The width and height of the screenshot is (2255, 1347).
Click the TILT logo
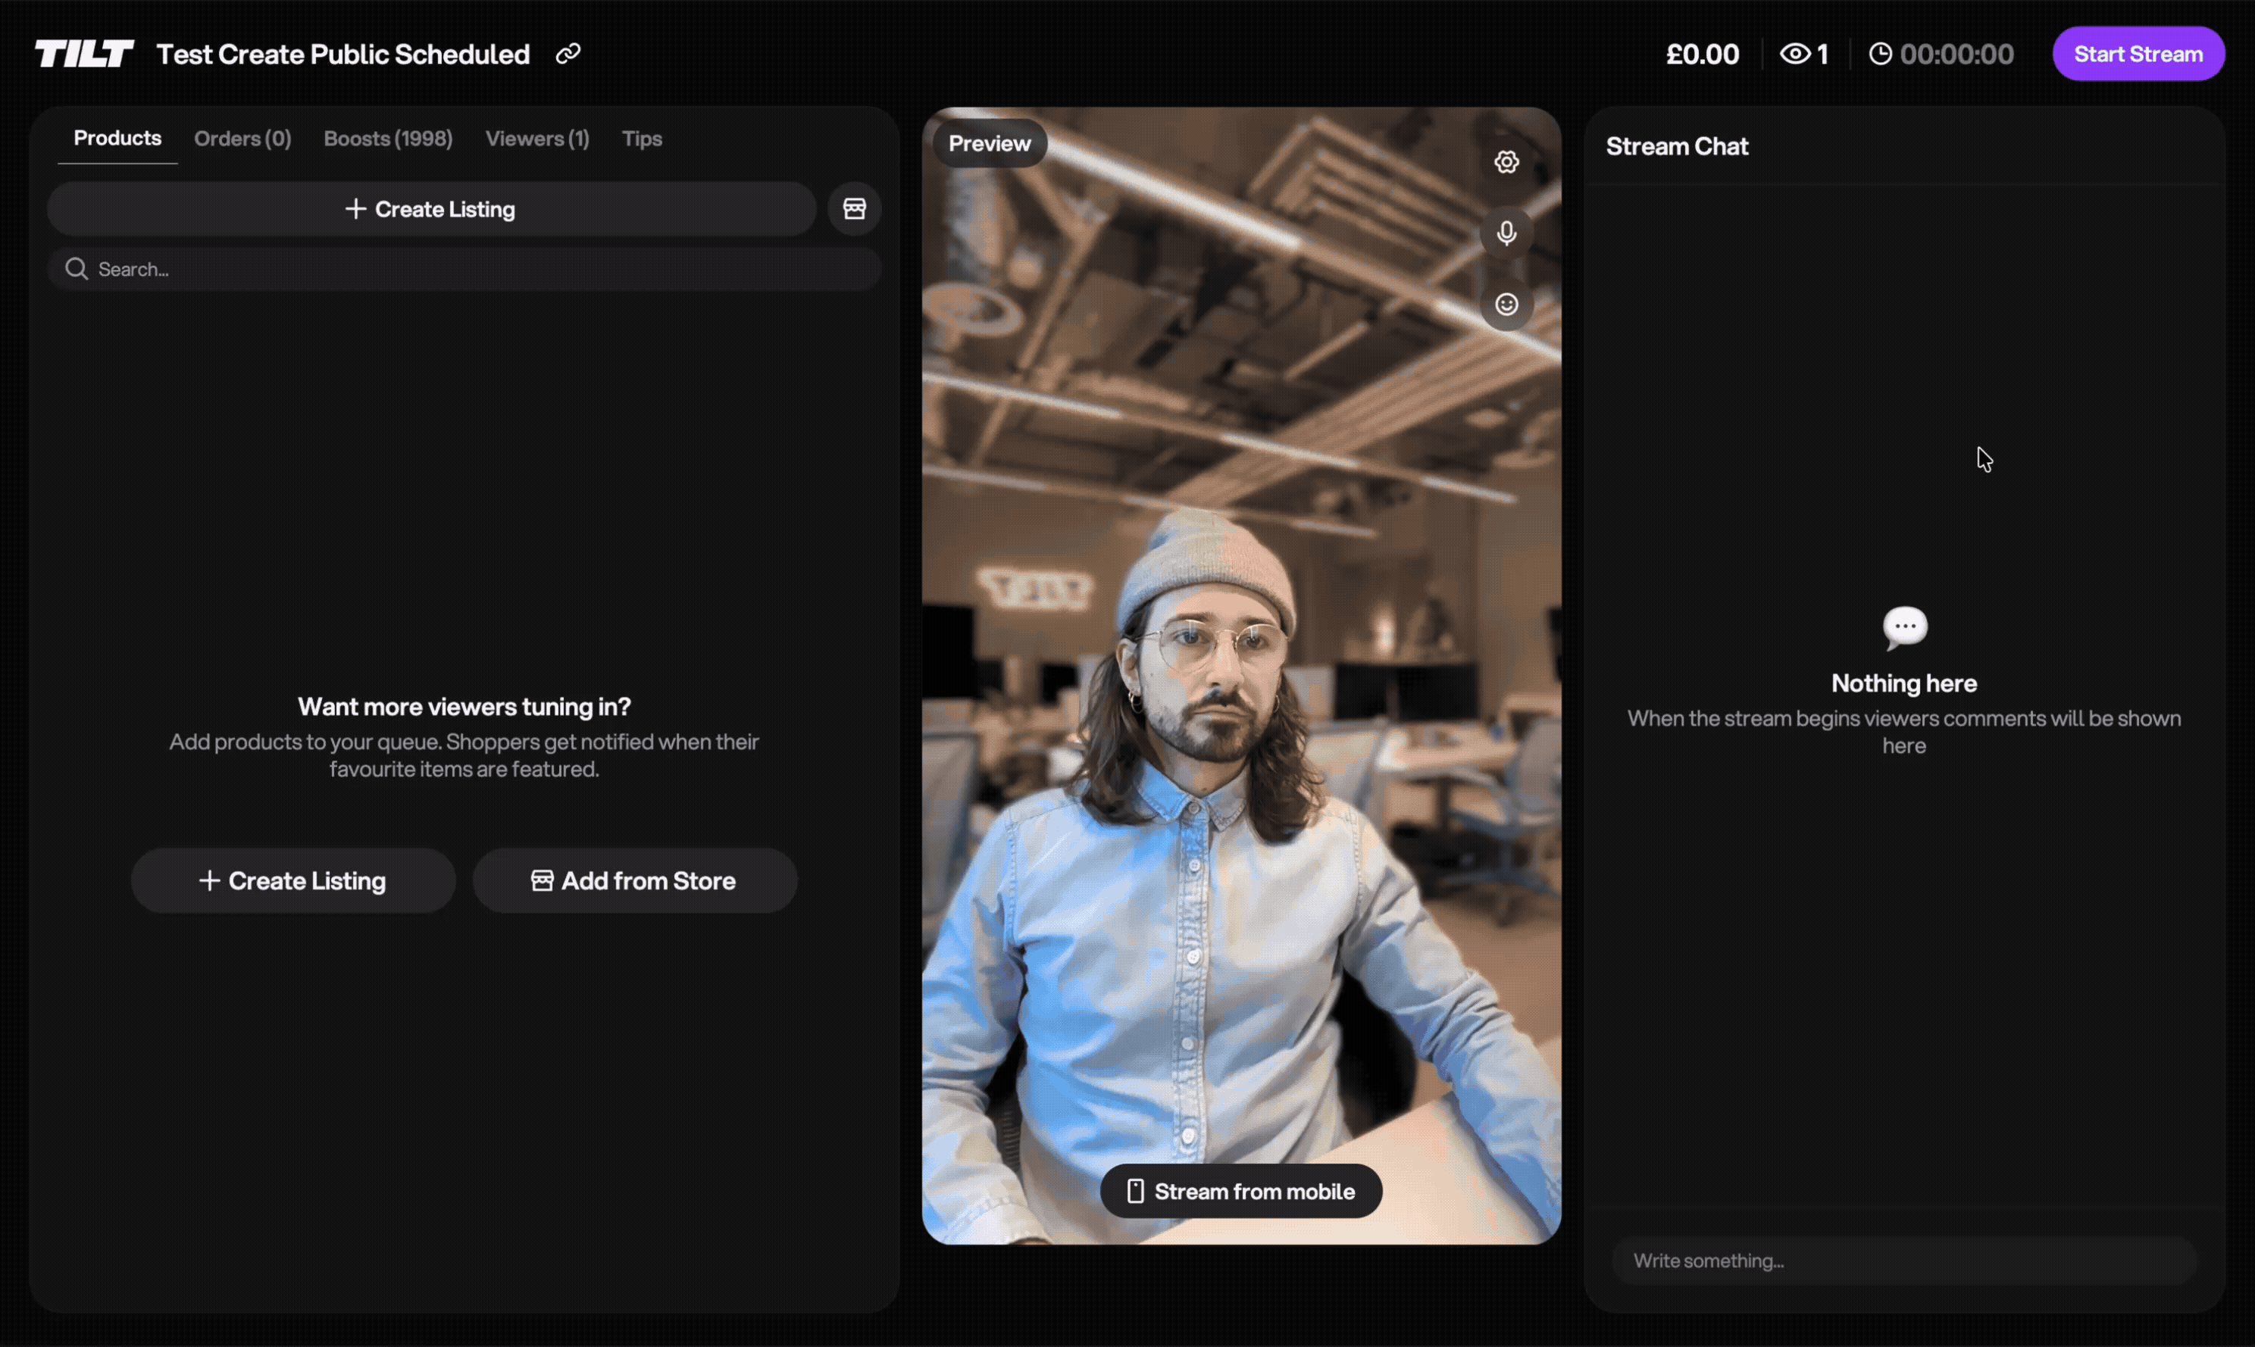click(84, 54)
